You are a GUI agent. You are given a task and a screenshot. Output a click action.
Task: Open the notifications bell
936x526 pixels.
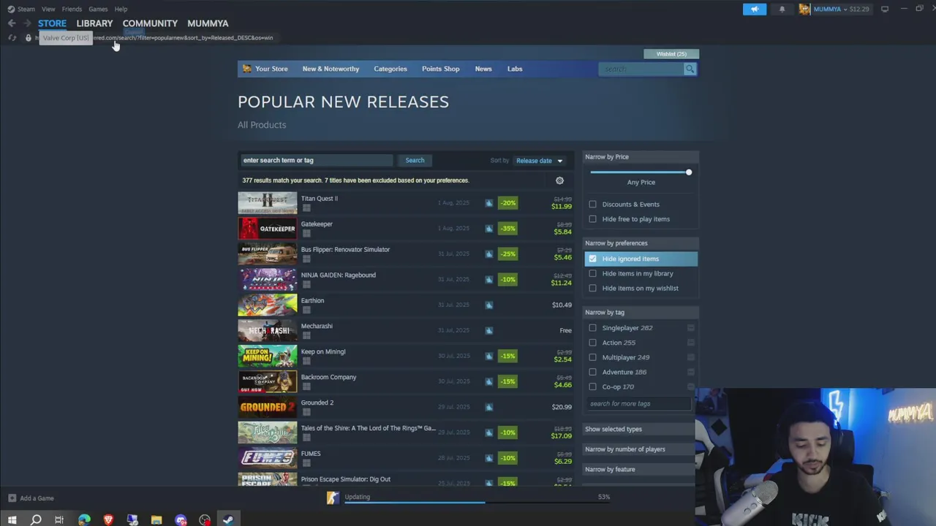[782, 9]
